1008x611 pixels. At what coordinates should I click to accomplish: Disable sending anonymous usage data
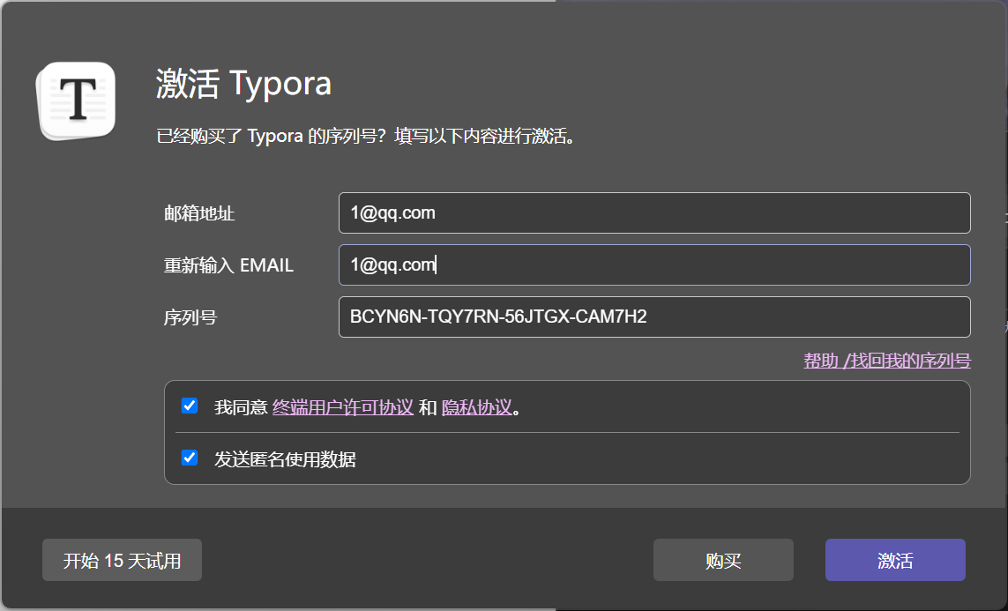point(189,458)
